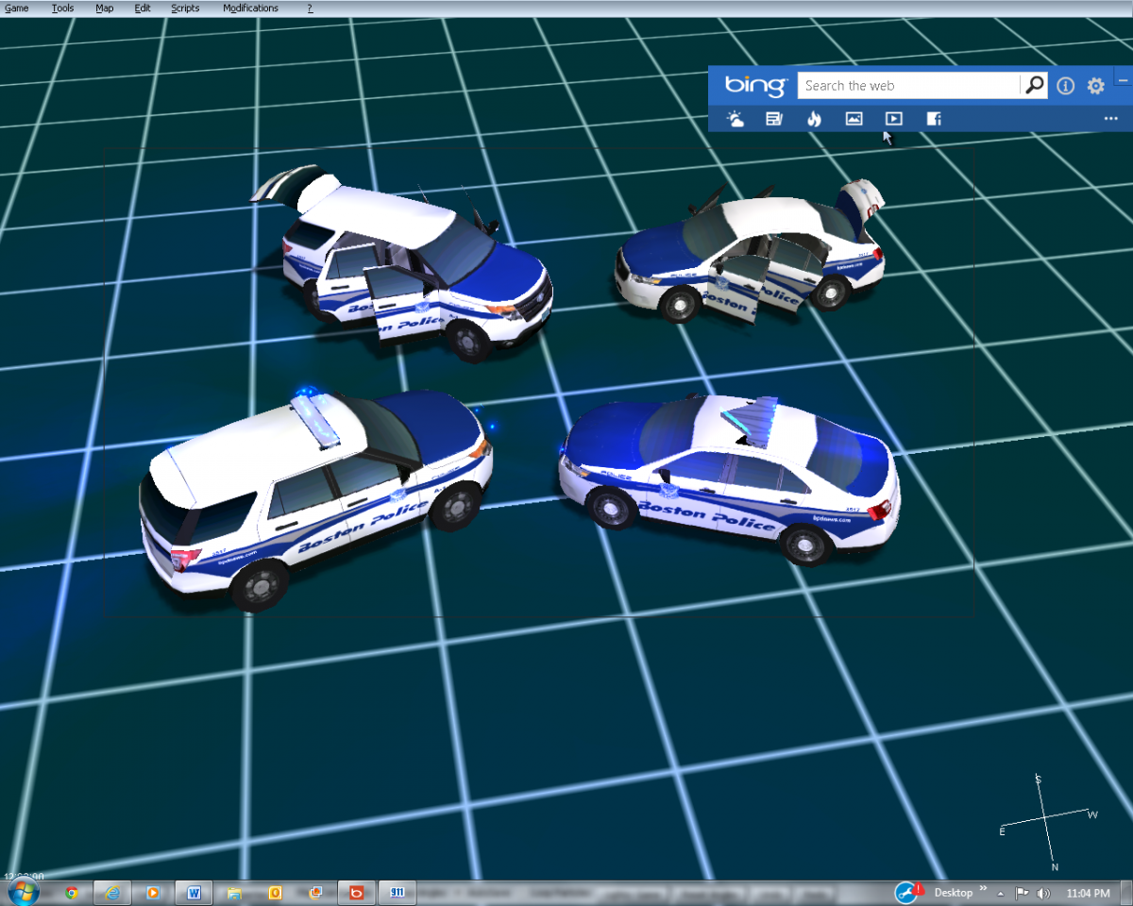
Task: Expand Bing bar more options dots
Action: tap(1110, 119)
